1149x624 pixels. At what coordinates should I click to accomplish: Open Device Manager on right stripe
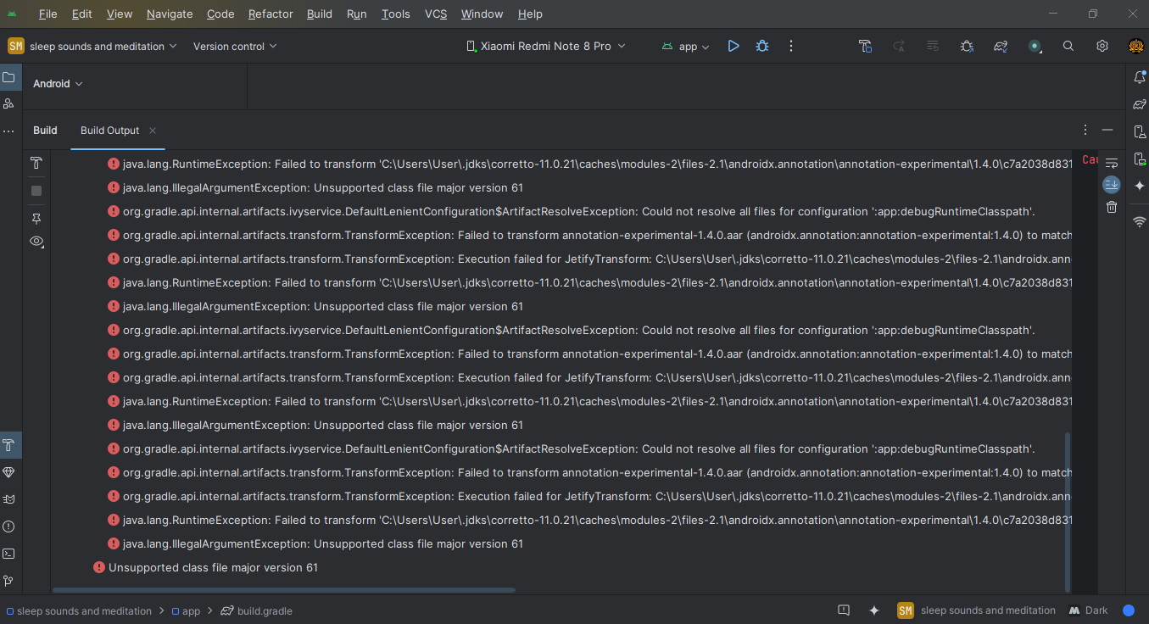click(1140, 131)
